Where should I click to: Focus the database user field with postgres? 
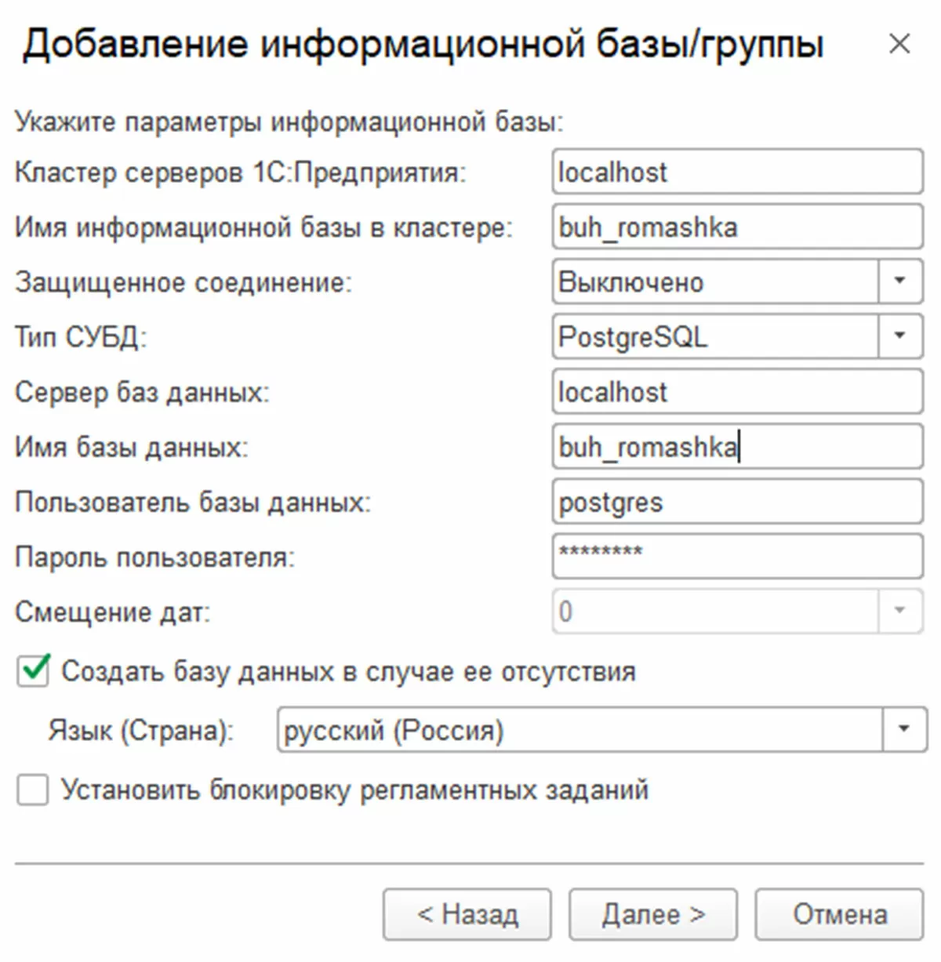[737, 502]
